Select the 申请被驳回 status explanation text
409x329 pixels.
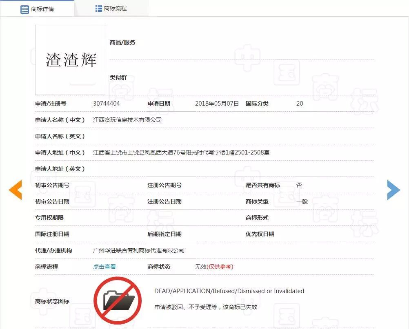[x=206, y=307]
